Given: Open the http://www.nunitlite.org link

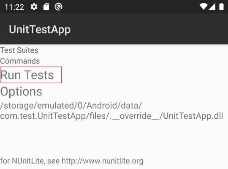Looking at the screenshot, I should [103, 161].
